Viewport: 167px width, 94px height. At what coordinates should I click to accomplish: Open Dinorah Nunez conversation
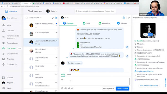pos(41,51)
